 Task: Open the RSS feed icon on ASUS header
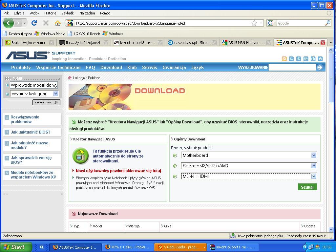284,59
